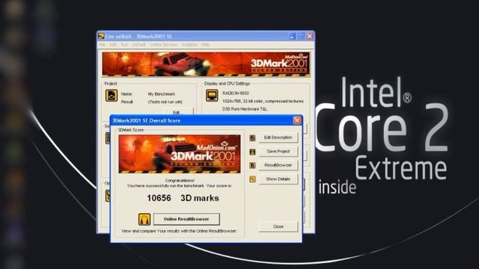479x269 pixels.
Task: Minimize the 3DMark2001 SE main window
Action: (x=292, y=37)
